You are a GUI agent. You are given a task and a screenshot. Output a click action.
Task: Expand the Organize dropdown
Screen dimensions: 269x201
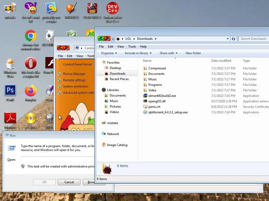click(x=109, y=53)
